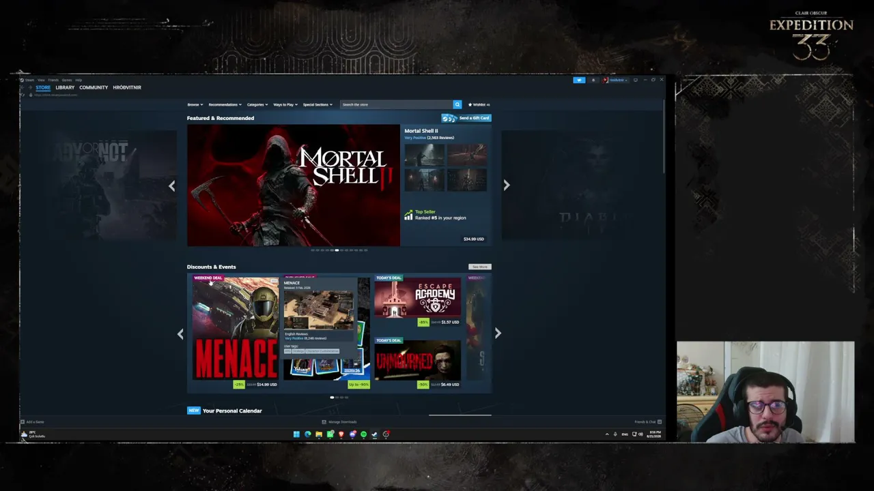Image resolution: width=874 pixels, height=491 pixels.
Task: Show previous Discounts & Events page arrow
Action: (x=180, y=333)
